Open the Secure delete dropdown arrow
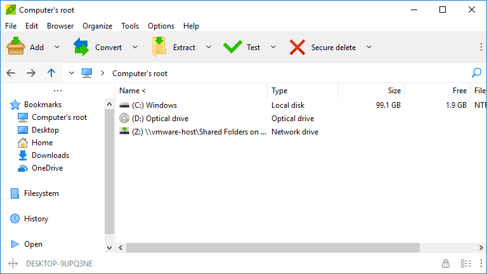 369,47
